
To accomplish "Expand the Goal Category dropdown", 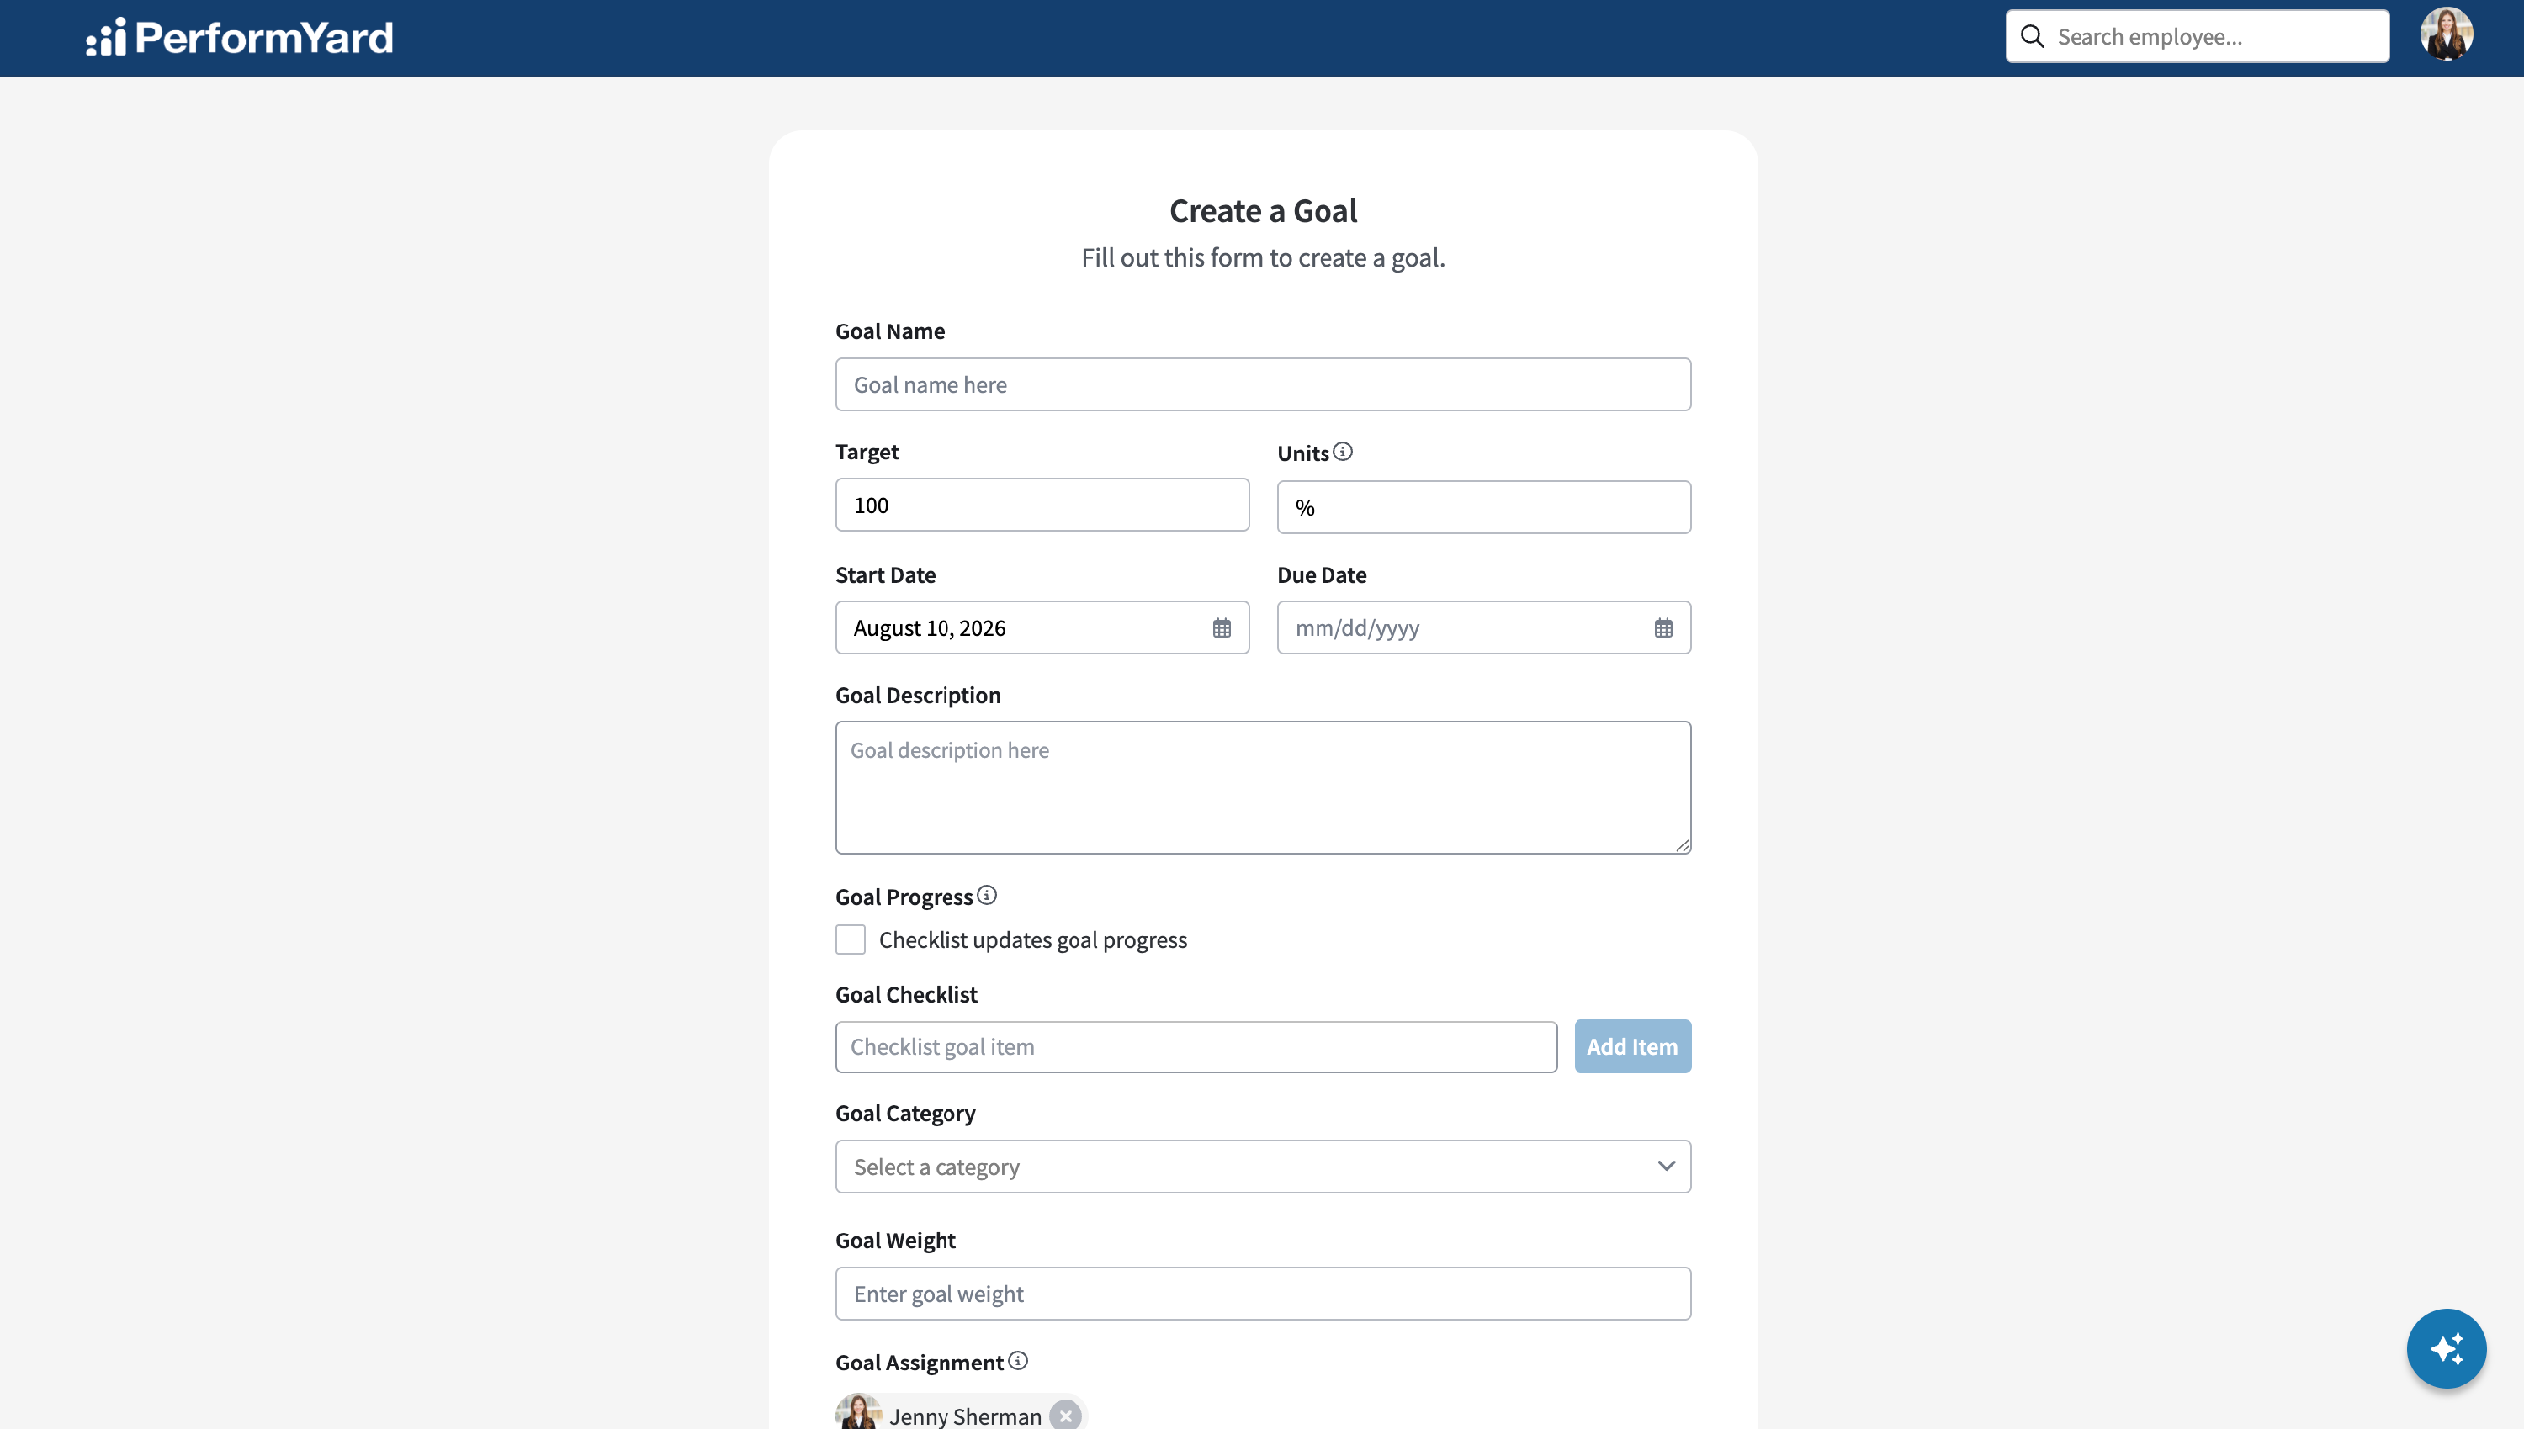I will pyautogui.click(x=1263, y=1167).
